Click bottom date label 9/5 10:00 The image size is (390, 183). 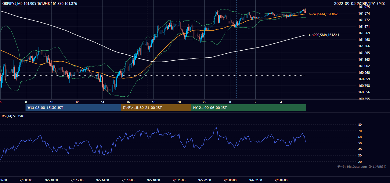(52, 180)
